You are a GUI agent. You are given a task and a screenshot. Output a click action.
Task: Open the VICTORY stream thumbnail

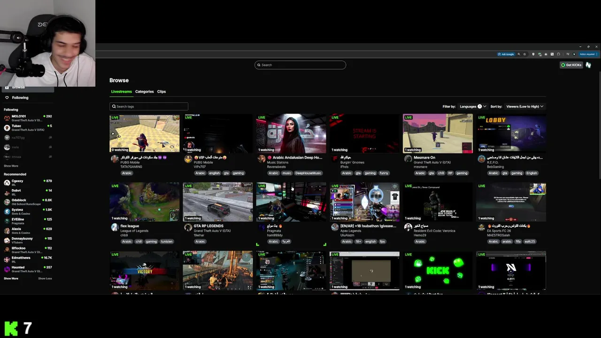click(145, 270)
